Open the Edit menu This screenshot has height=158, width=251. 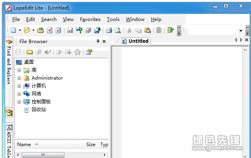pyautogui.click(x=30, y=19)
